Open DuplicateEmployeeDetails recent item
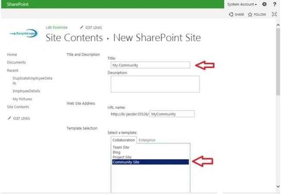 click(32, 80)
